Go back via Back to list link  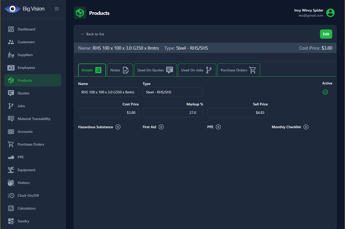click(92, 34)
